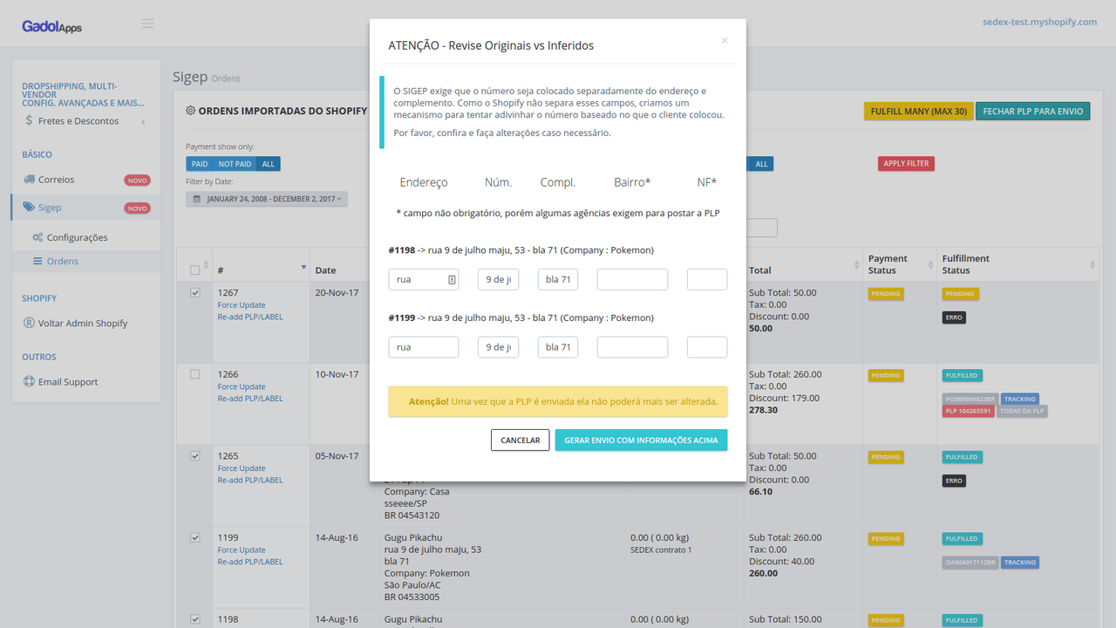Click the Bairro field for order #1199
Screen dimensions: 1116x628
point(632,347)
